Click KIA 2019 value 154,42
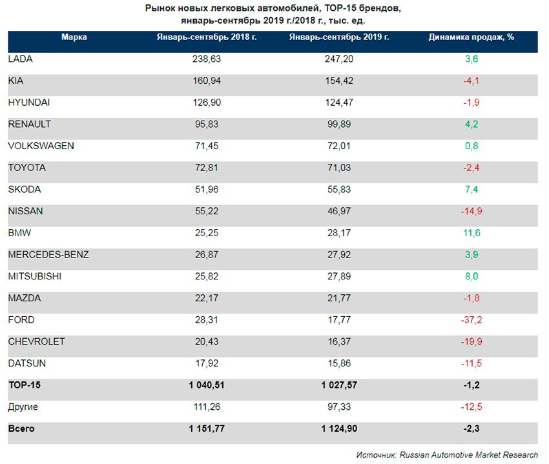 point(339,81)
